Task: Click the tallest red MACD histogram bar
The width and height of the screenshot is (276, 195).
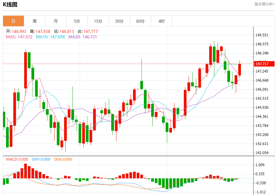Action: (x=25, y=171)
